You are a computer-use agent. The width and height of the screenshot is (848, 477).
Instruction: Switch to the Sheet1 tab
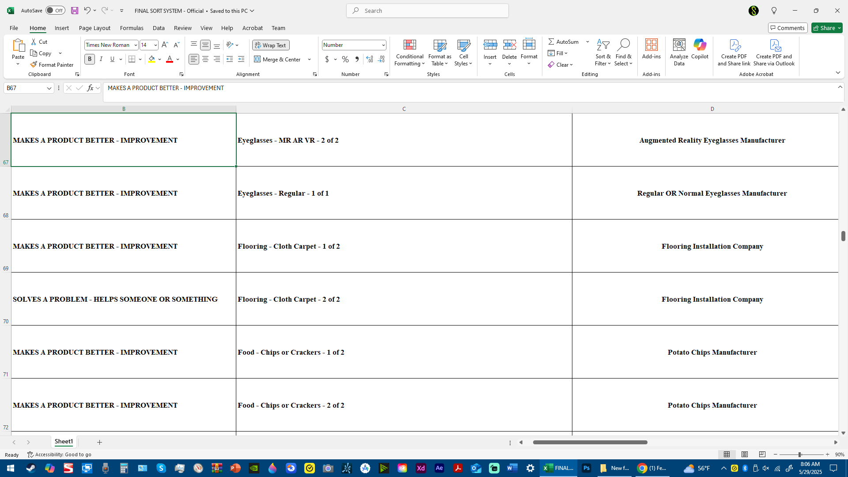point(64,442)
